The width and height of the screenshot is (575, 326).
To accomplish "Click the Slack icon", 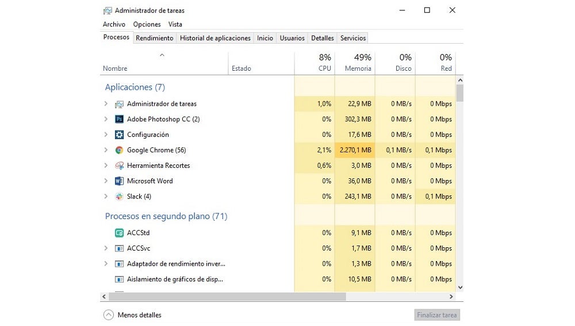I will [x=119, y=196].
